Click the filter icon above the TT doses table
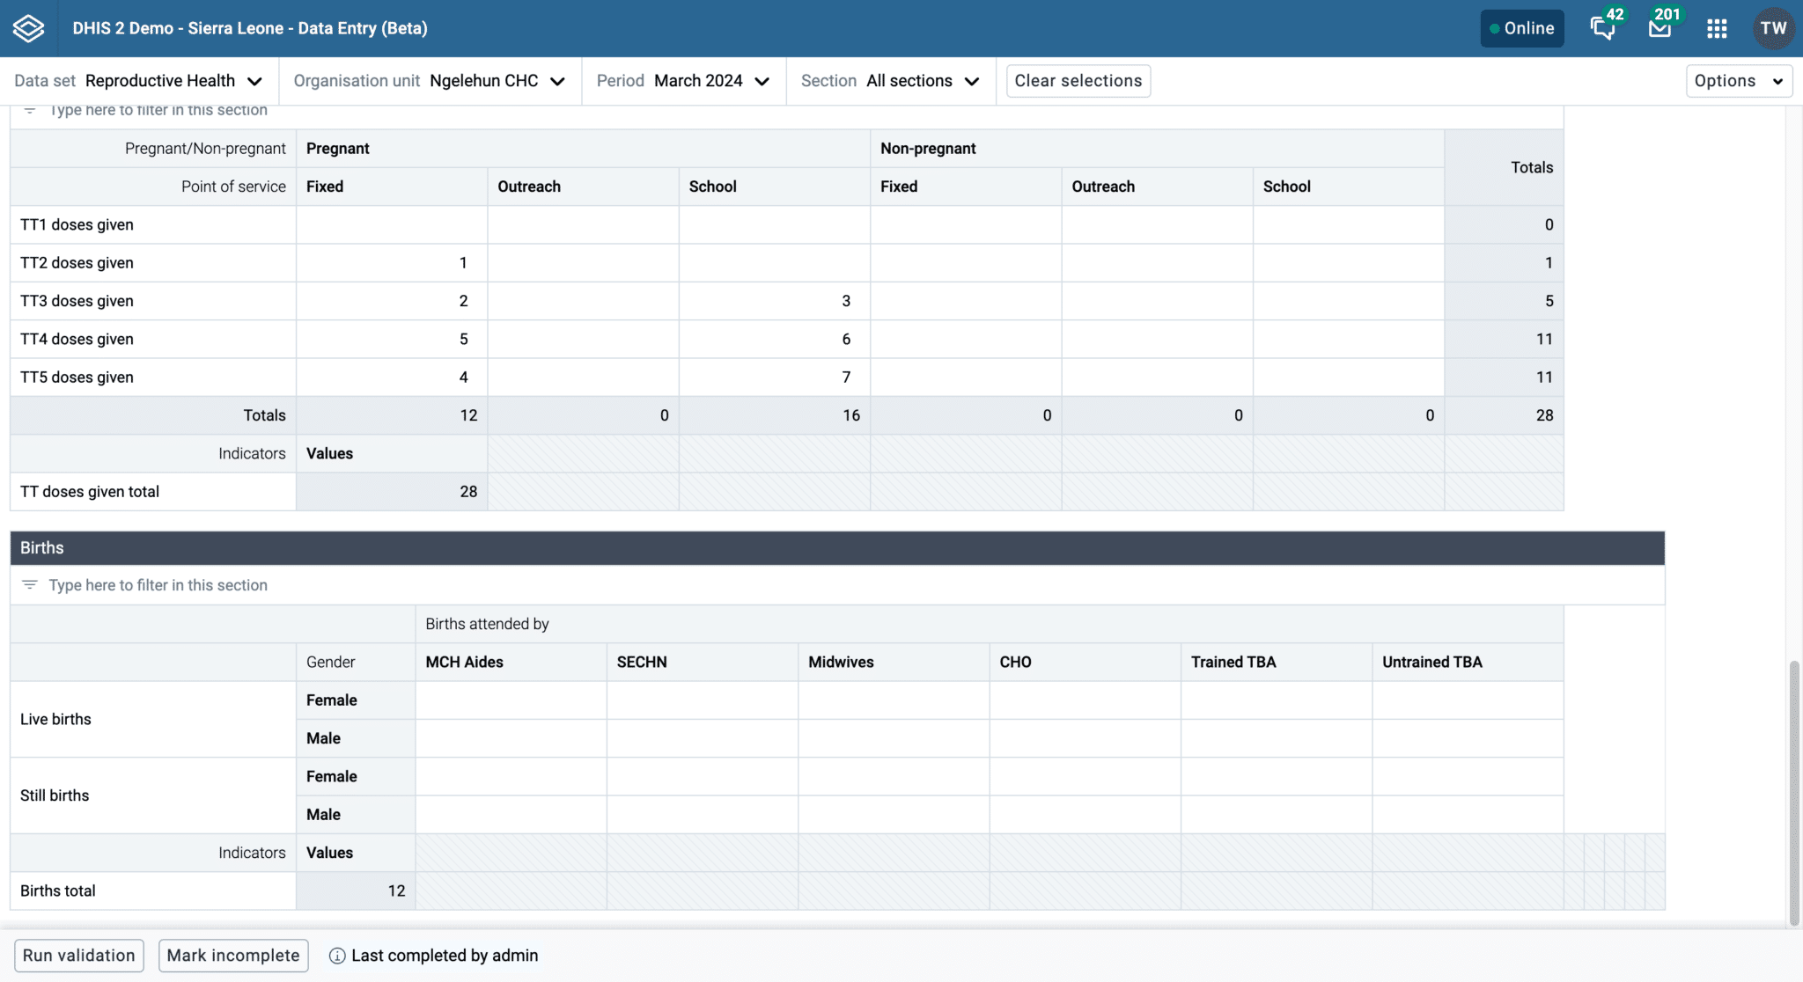This screenshot has width=1803, height=982. pos(30,109)
